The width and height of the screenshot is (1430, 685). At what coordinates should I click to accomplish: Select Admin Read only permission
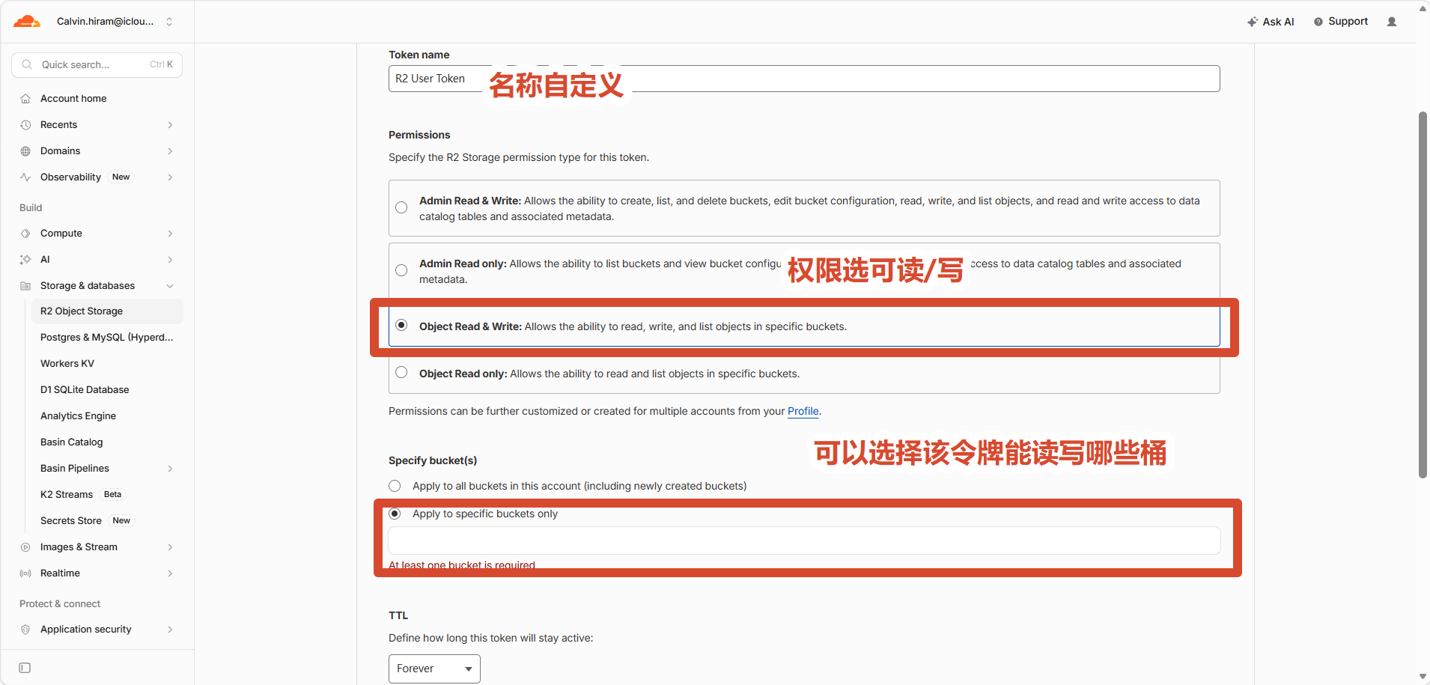(x=401, y=270)
